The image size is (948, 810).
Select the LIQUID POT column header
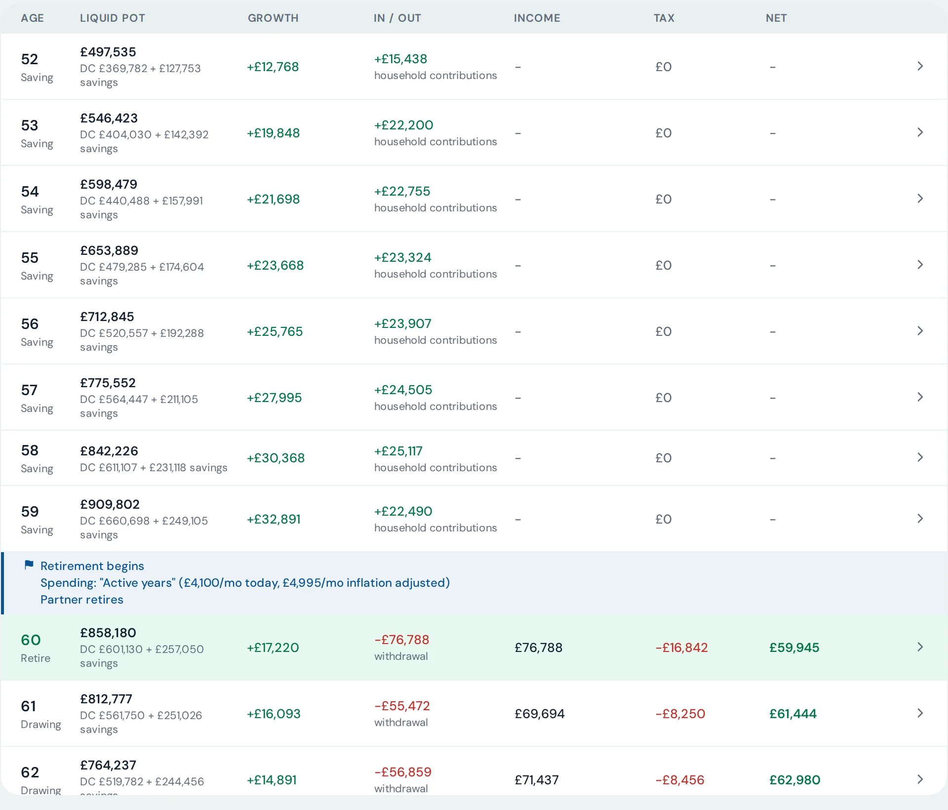pos(113,18)
